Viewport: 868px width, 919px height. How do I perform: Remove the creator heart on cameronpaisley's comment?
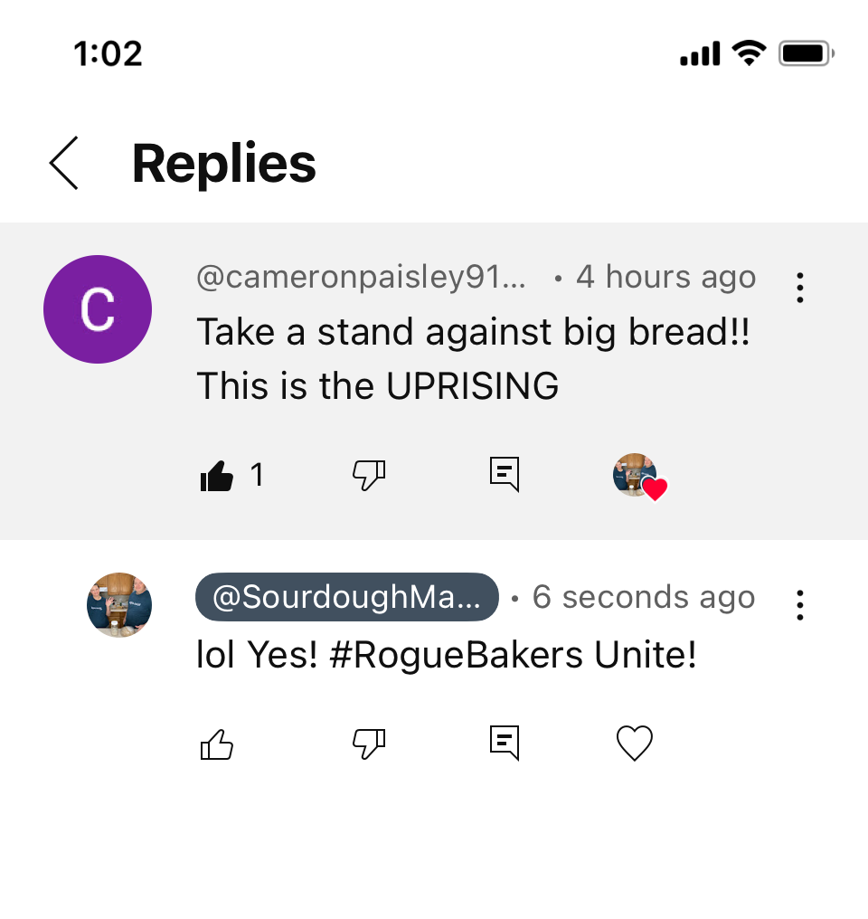click(x=639, y=477)
